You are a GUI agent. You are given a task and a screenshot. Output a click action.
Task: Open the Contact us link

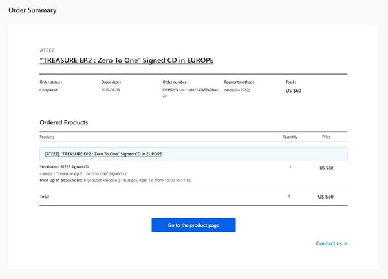[x=331, y=243]
